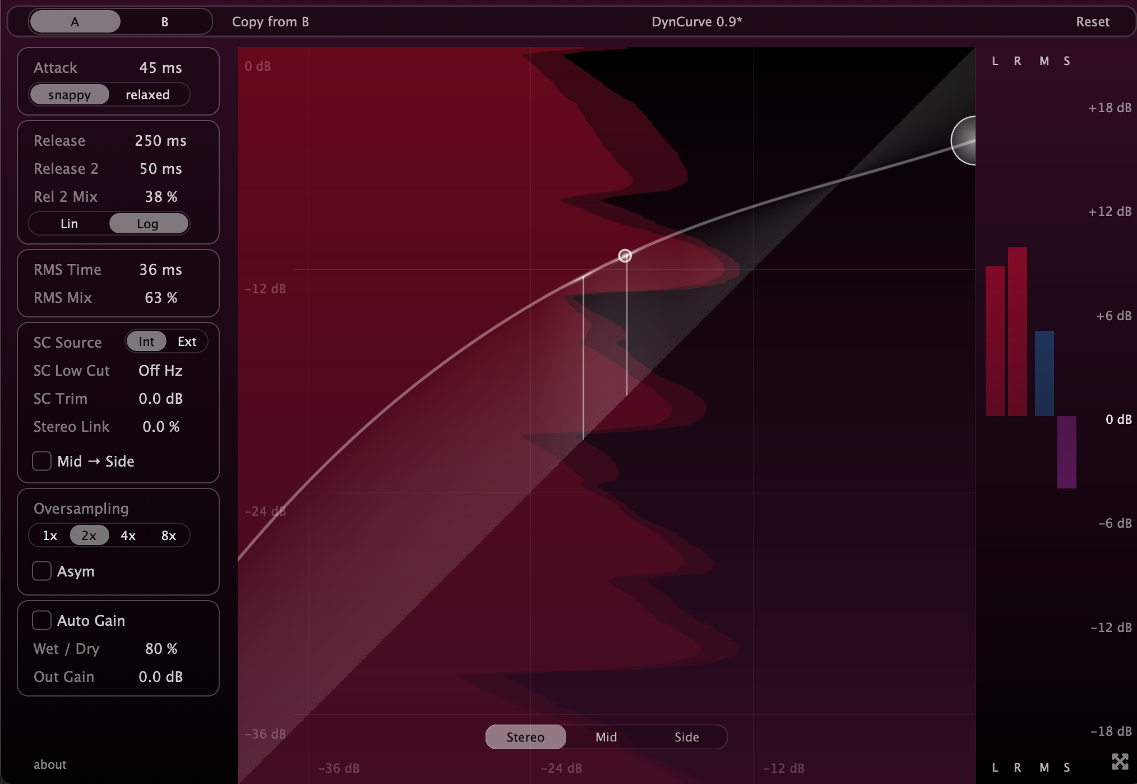Open the about link
This screenshot has height=784, width=1137.
coord(50,764)
